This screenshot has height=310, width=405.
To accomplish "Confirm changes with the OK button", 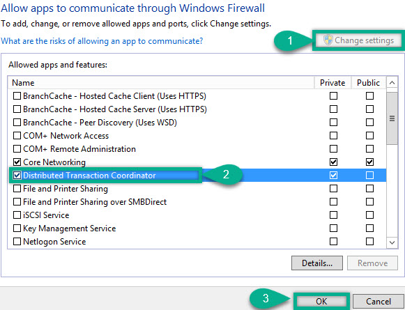I will click(321, 301).
